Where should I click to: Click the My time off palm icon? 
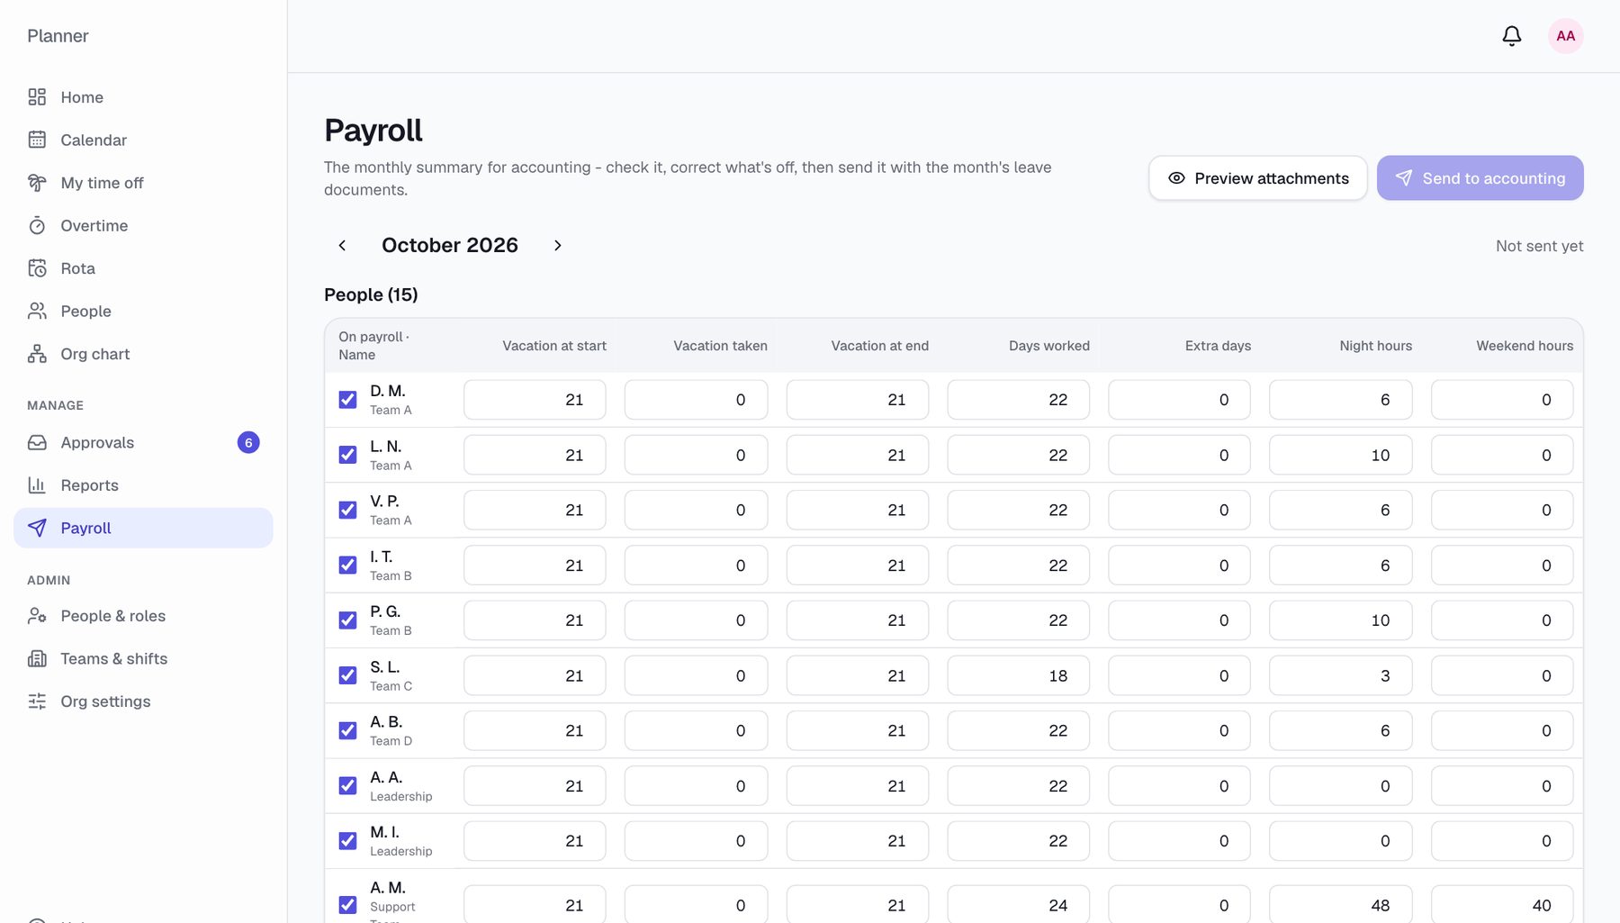tap(37, 183)
